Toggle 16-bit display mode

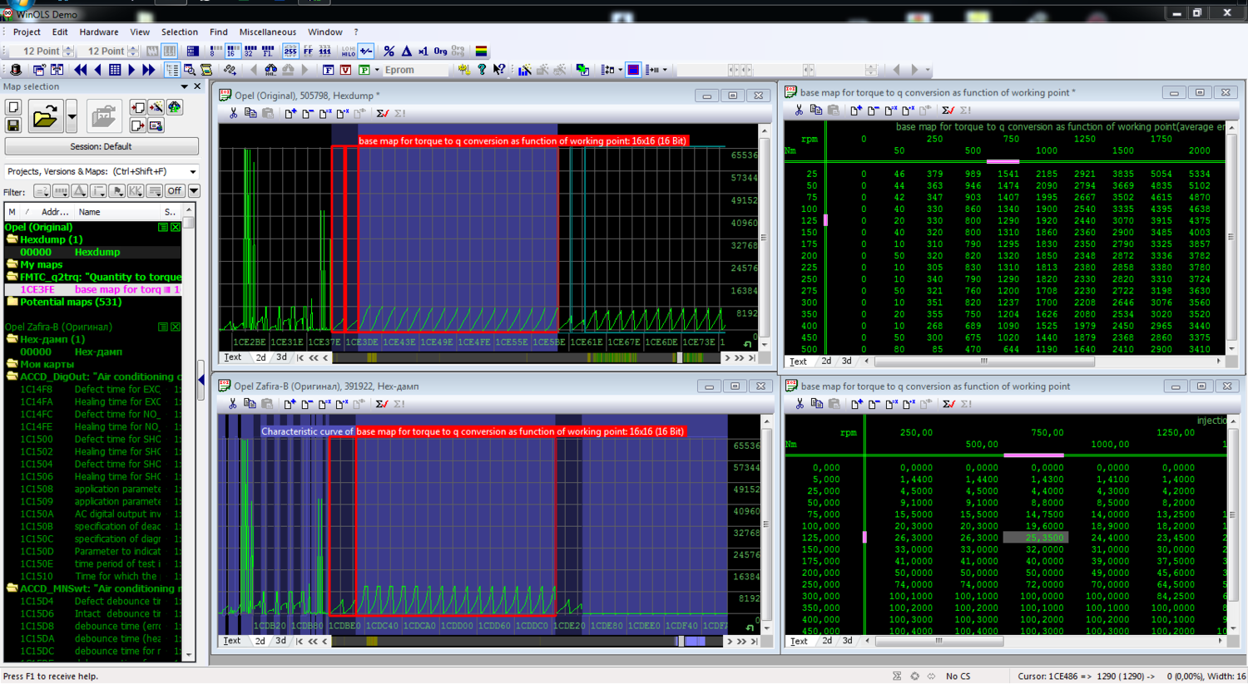(x=233, y=51)
